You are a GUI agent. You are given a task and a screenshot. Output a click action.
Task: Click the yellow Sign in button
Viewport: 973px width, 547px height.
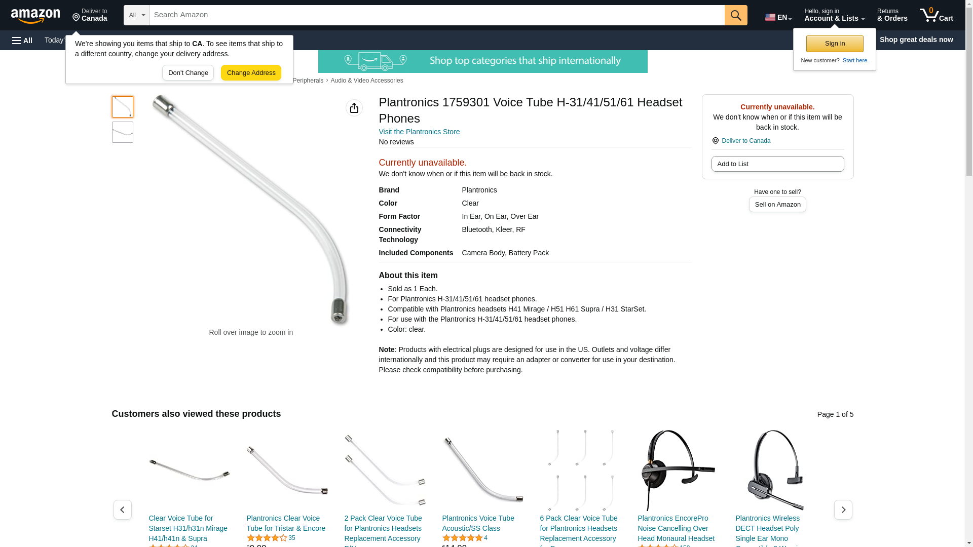pos(835,44)
